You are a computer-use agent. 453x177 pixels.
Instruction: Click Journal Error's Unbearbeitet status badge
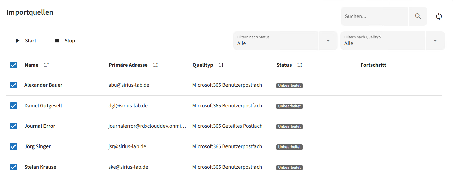click(290, 127)
